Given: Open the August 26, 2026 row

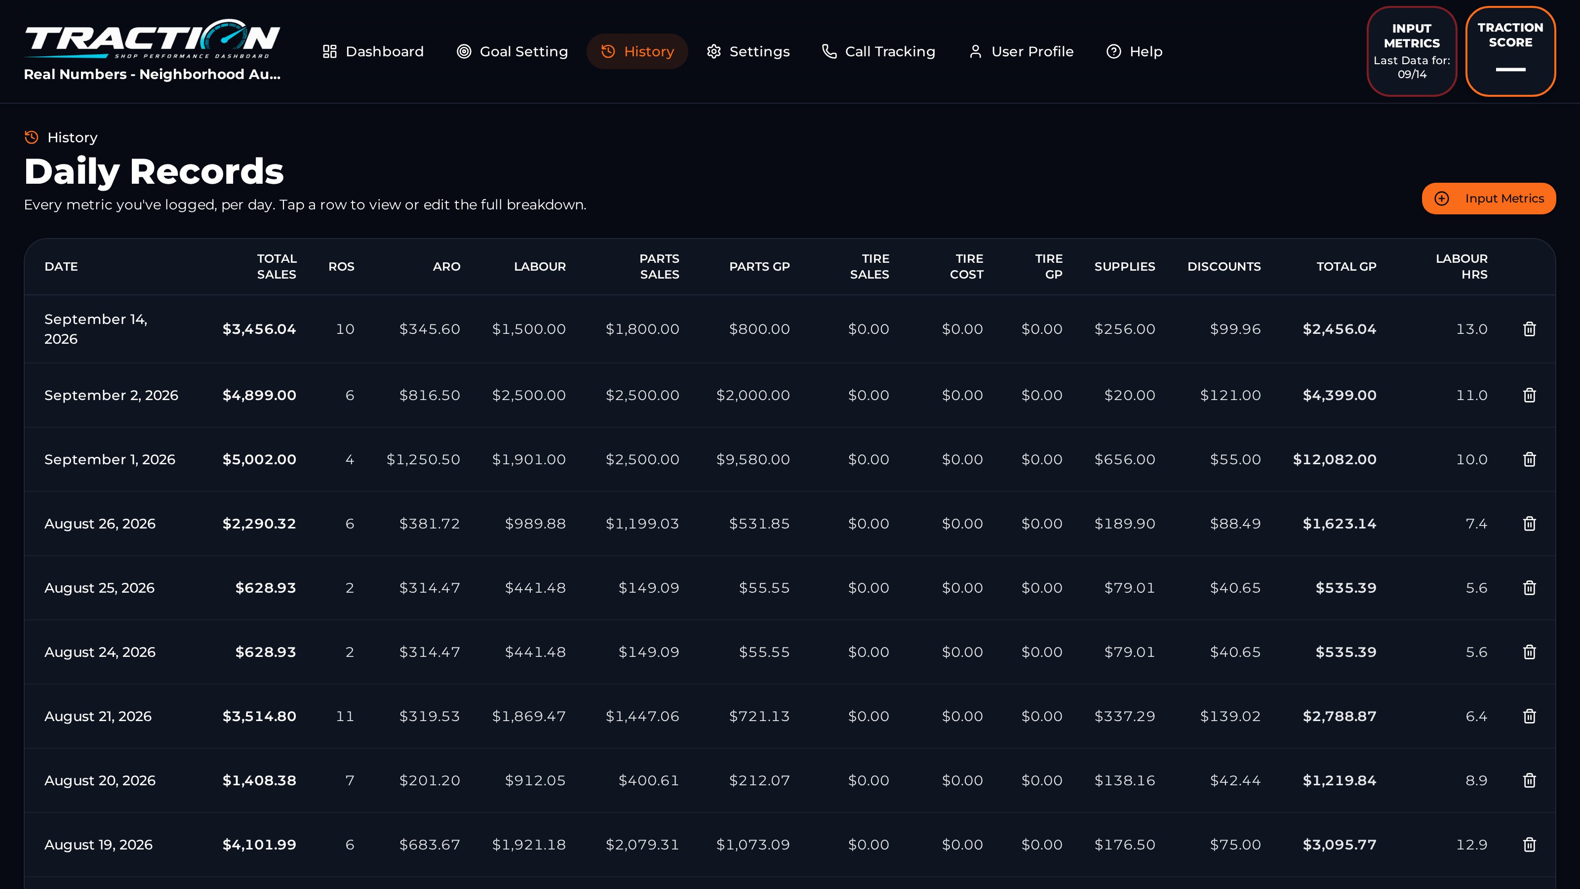Looking at the screenshot, I should click(x=790, y=524).
